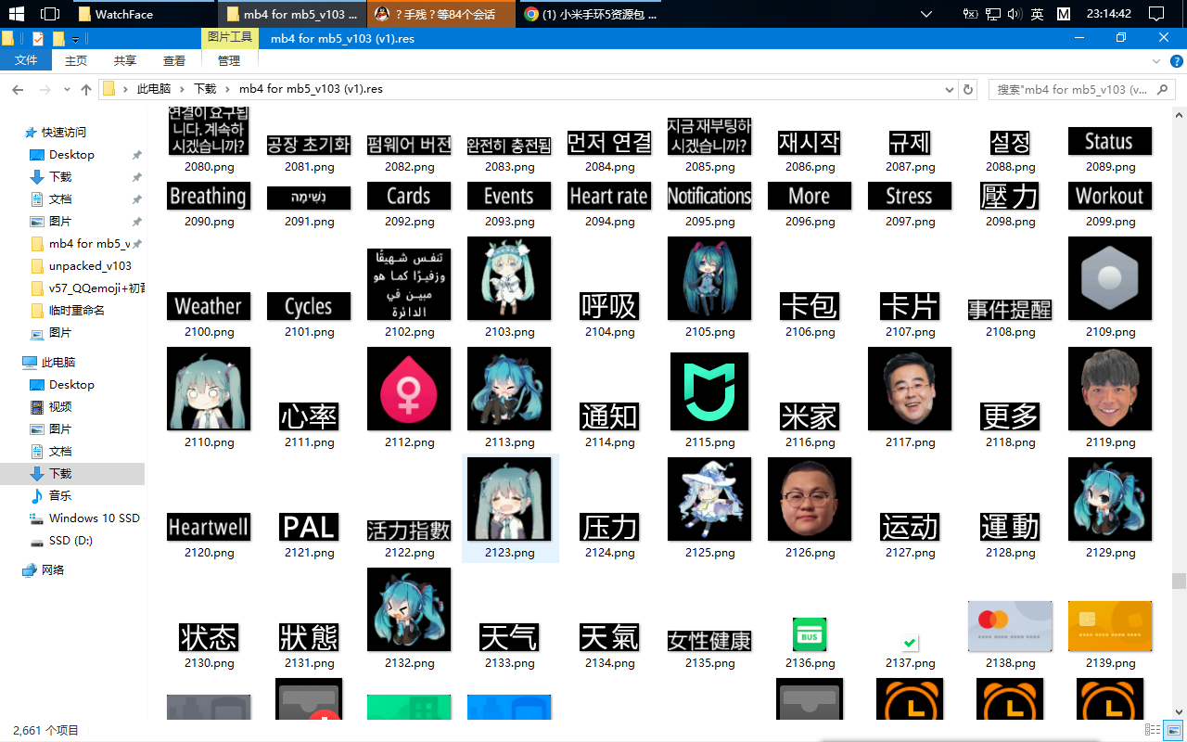Select 此电脑 in navigation pane
Screen dimensions: 1187x742
coord(58,363)
